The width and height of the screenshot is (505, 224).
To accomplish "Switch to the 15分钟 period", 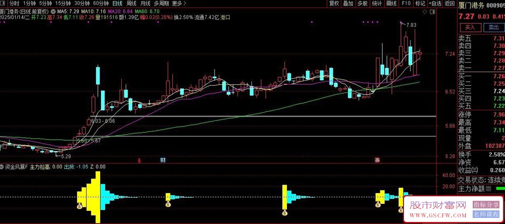I will pos(63,4).
